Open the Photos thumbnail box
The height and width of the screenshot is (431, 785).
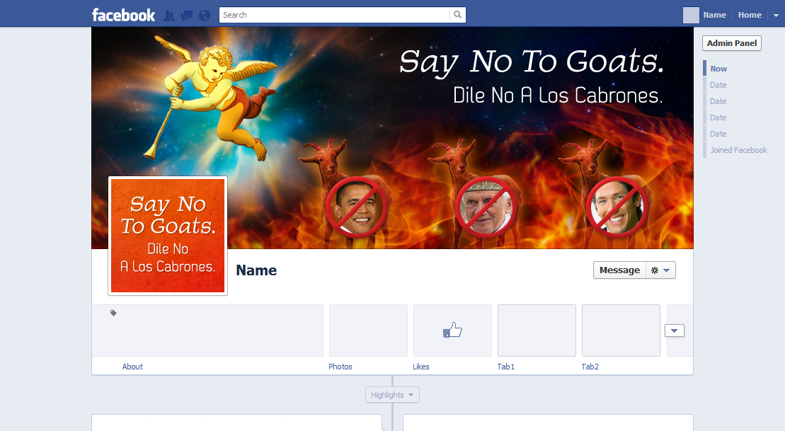click(x=368, y=331)
